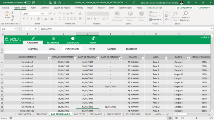The width and height of the screenshot is (214, 120).
Task: Switch to the CAD_SALÁRIO sheet tab
Action: (x=96, y=114)
